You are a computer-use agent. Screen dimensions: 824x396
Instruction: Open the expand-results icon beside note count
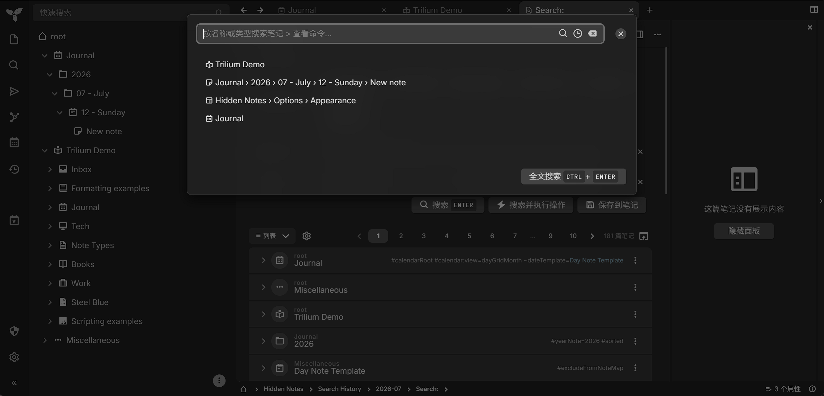(644, 236)
